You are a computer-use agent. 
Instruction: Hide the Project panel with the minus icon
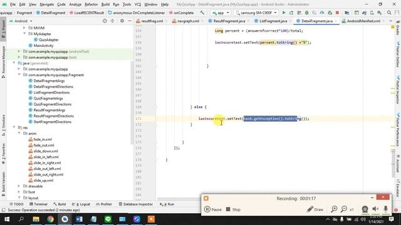click(x=130, y=21)
